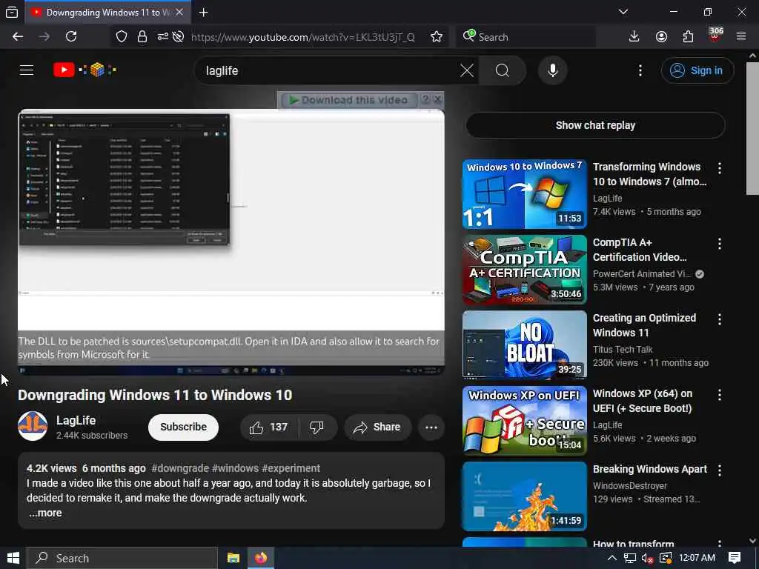Open options for Transforming Windows 10 video
This screenshot has width=759, height=569.
(x=719, y=168)
